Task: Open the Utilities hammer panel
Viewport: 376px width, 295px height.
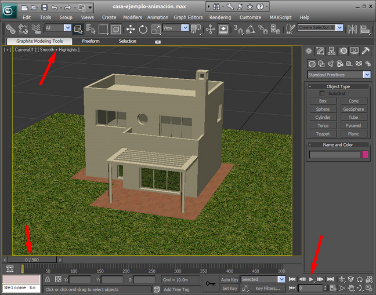Action: point(366,52)
